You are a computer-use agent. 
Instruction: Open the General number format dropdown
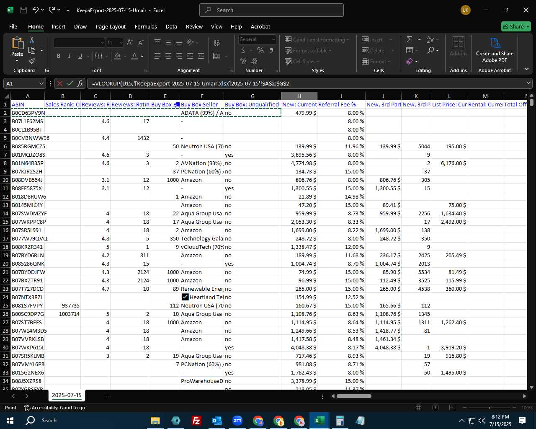pyautogui.click(x=273, y=39)
